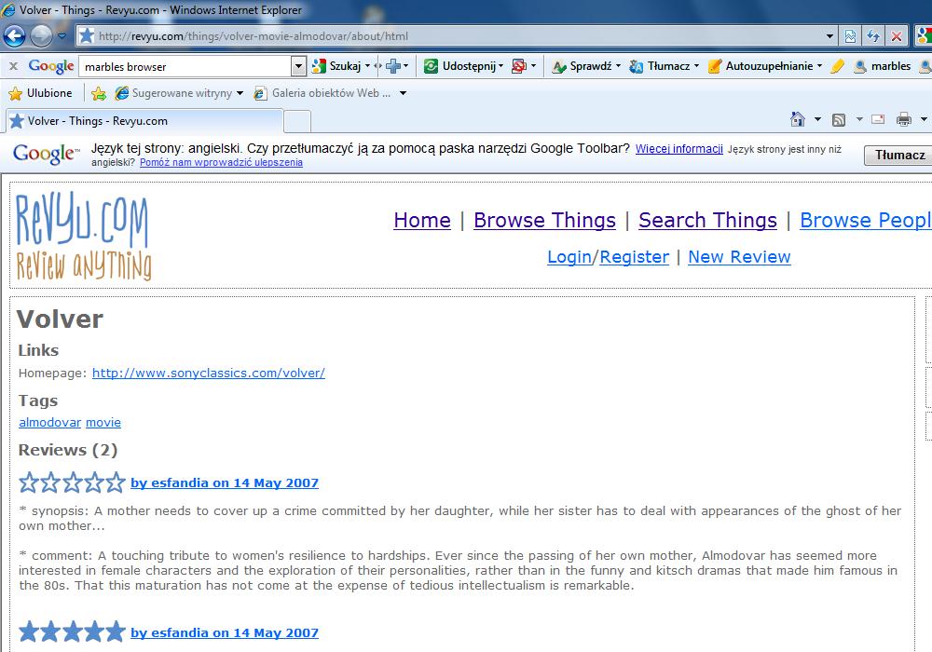Click the Tłumacz toolbar button
Image resolution: width=932 pixels, height=652 pixels.
pyautogui.click(x=660, y=66)
